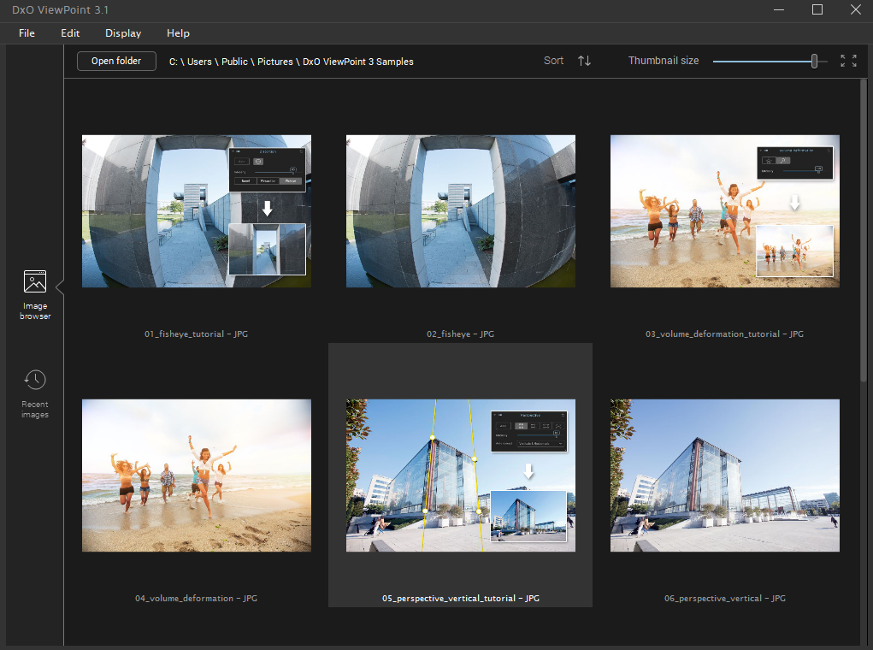This screenshot has width=873, height=650.
Task: Select the 01_fisheye_tutorial thumbnail
Action: pos(197,211)
